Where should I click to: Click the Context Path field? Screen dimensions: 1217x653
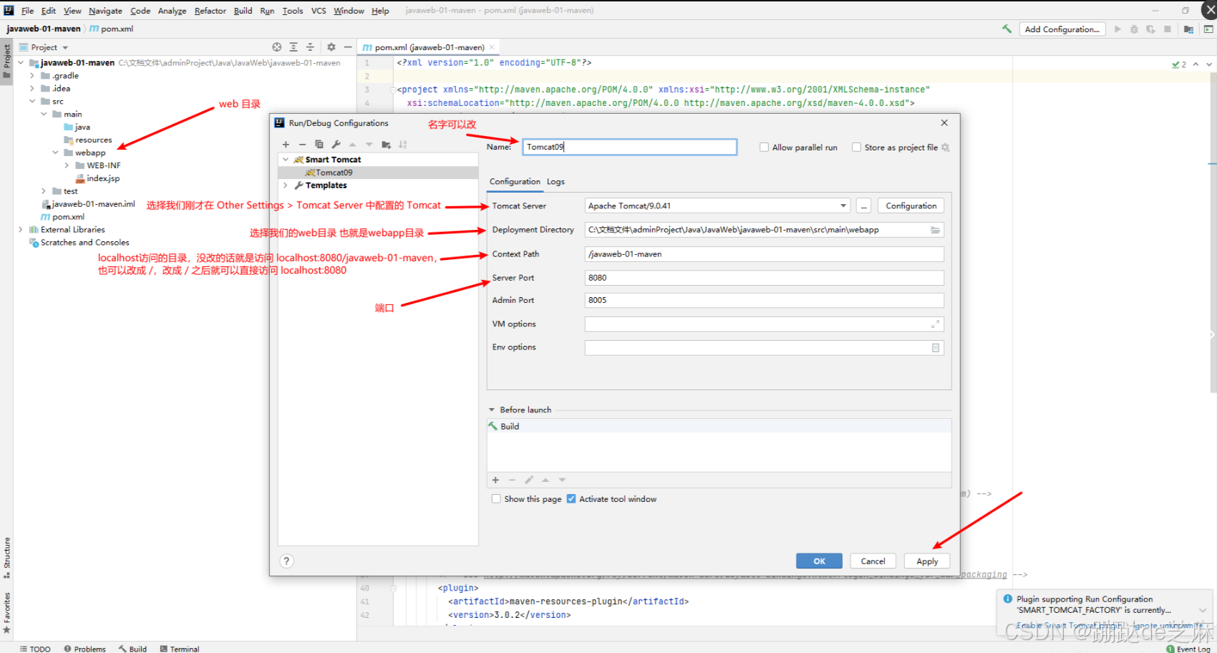[x=764, y=254]
